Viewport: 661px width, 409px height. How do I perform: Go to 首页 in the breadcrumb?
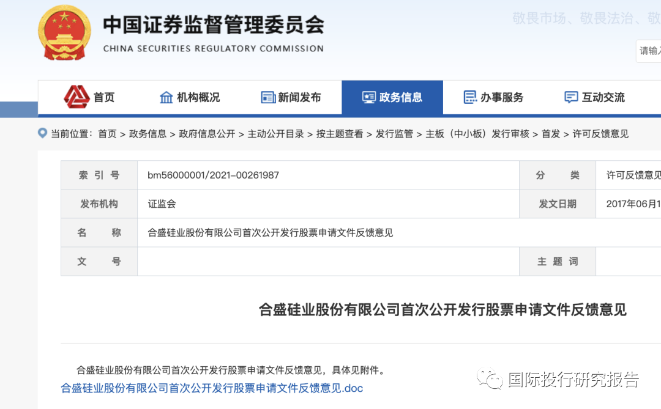tap(107, 134)
